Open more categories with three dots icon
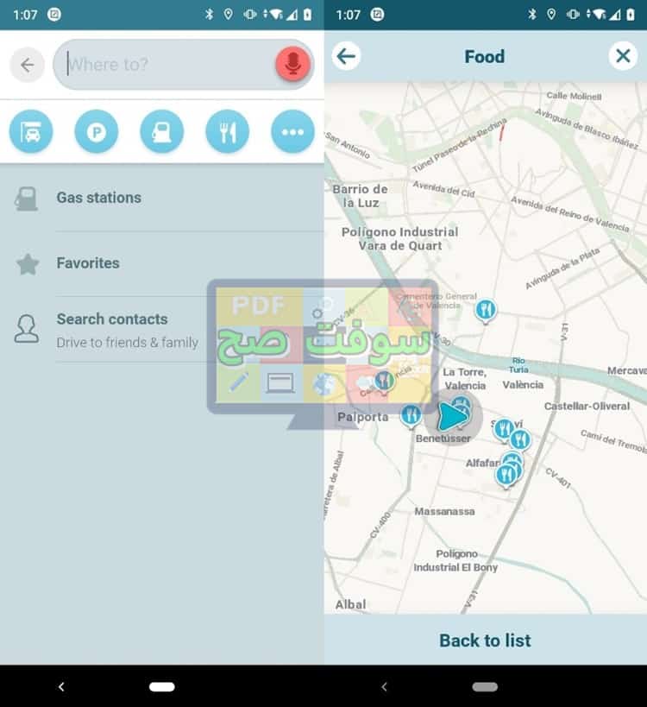Viewport: 647px width, 707px height. (x=292, y=132)
